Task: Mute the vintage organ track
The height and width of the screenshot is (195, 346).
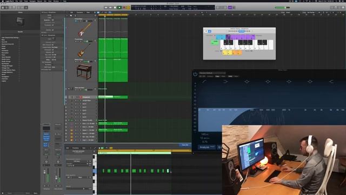Action: [x=76, y=62]
